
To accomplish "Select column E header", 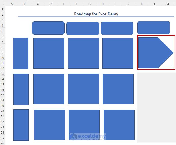I will pyautogui.click(x=64, y=4).
